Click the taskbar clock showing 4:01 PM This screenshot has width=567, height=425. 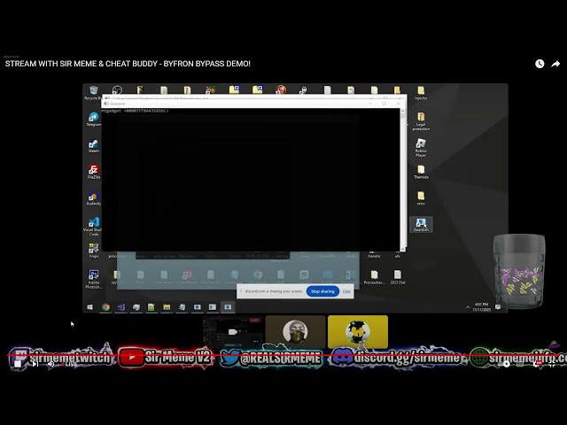point(482,307)
